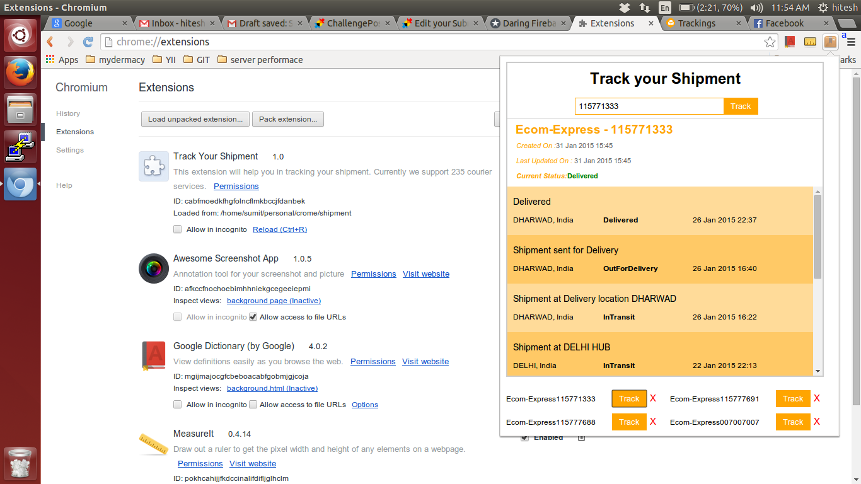Visit MeasureIt website link

click(x=253, y=463)
